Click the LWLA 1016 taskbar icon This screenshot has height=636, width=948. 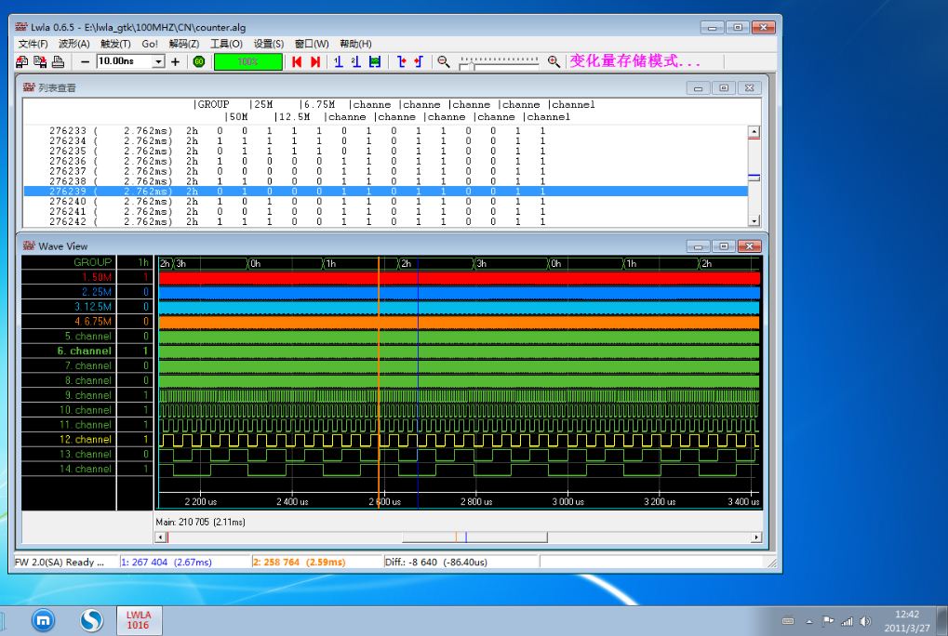tap(138, 620)
